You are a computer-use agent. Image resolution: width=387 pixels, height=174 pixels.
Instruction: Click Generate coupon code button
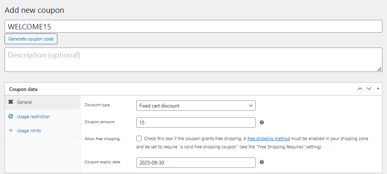coord(31,39)
